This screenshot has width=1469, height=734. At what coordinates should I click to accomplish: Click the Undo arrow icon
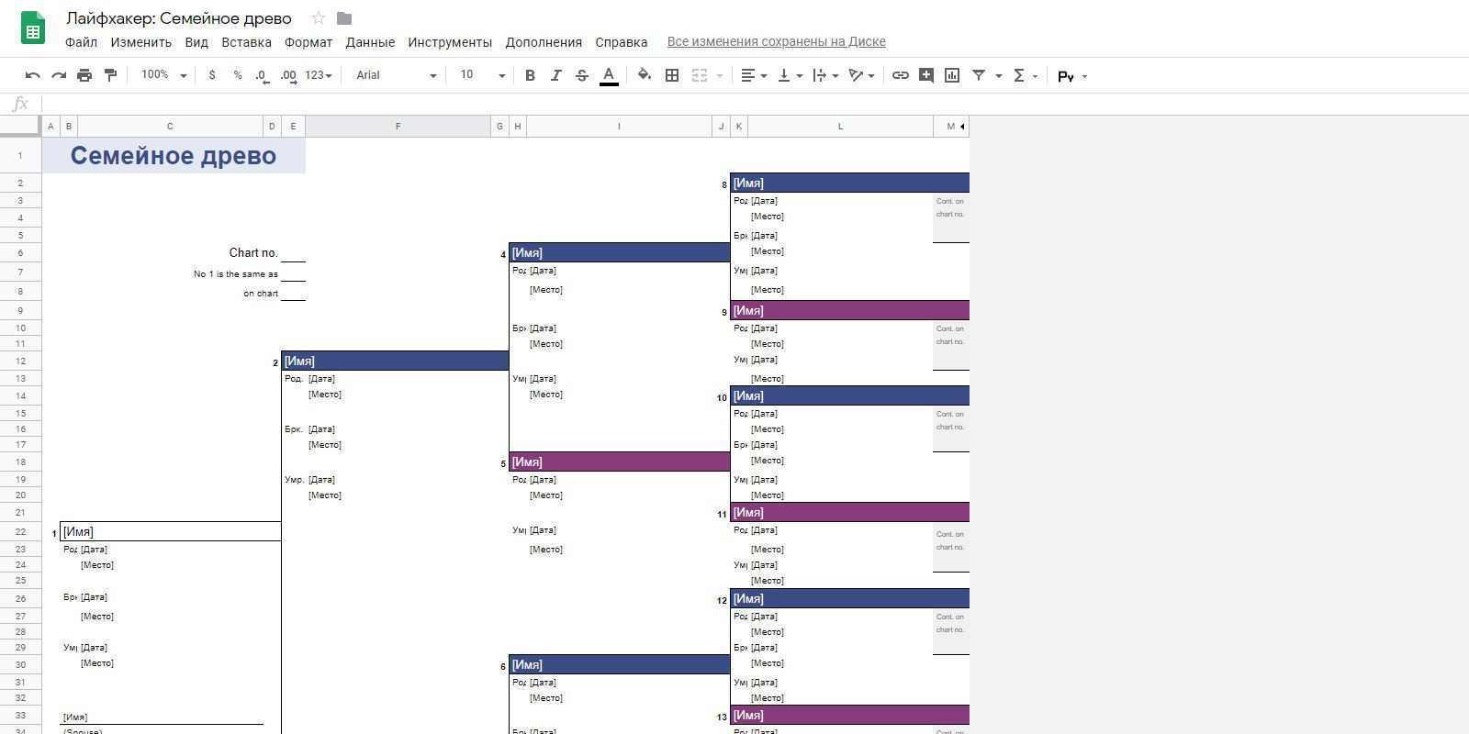coord(33,75)
